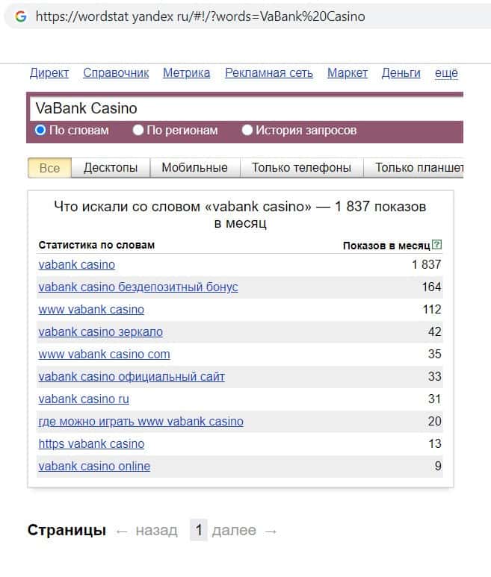Screen dimensions: 491x577
Task: Click the 'Страницы' label
Action: [67, 530]
